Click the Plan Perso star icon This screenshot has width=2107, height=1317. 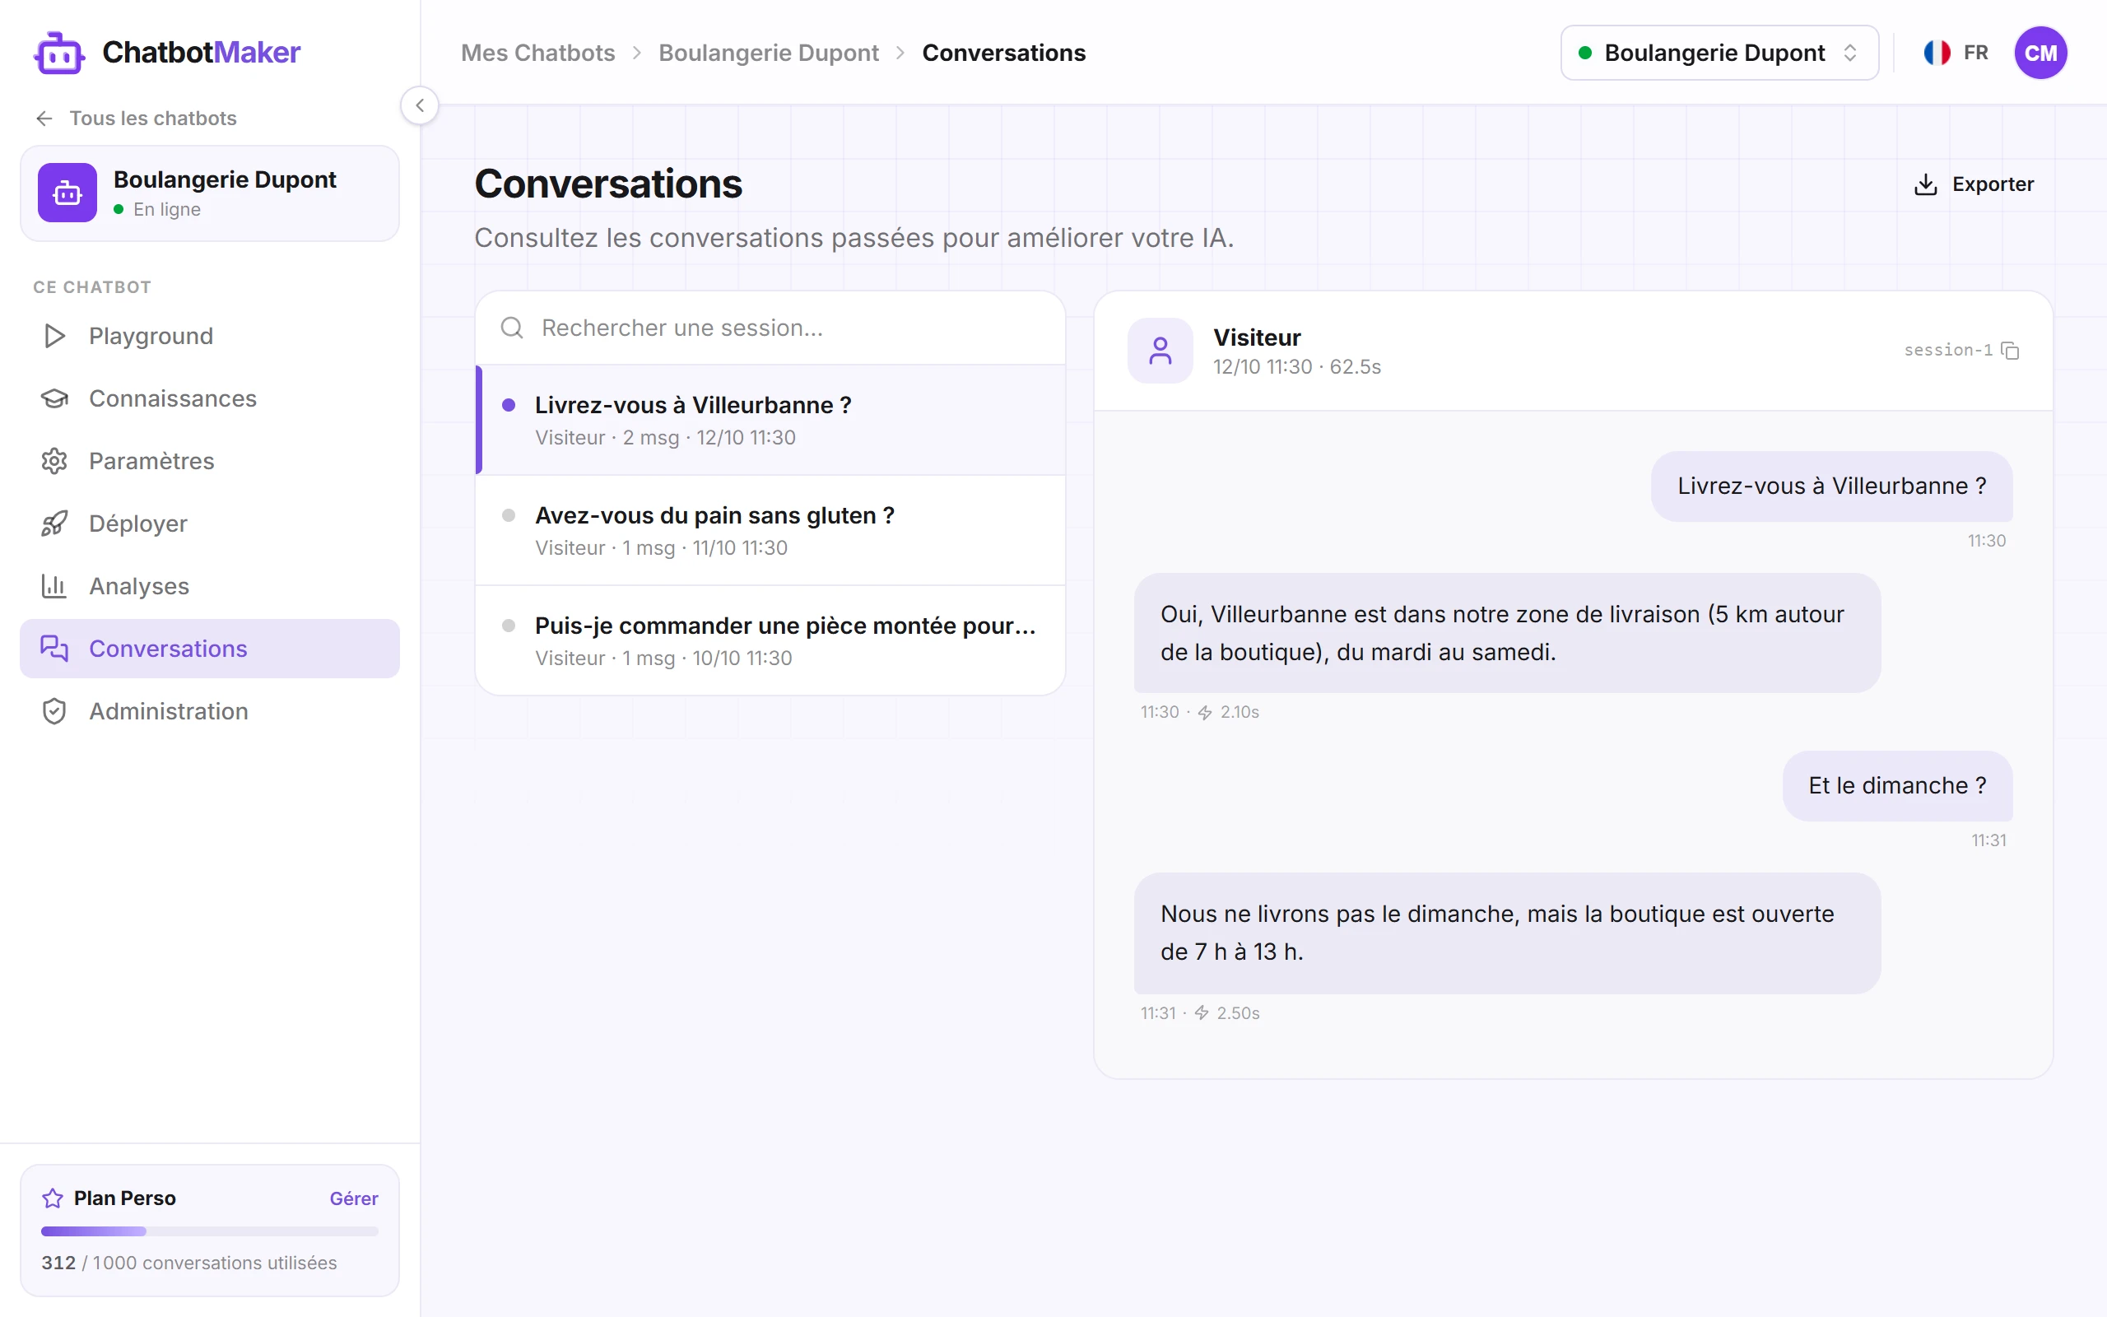pyautogui.click(x=52, y=1198)
